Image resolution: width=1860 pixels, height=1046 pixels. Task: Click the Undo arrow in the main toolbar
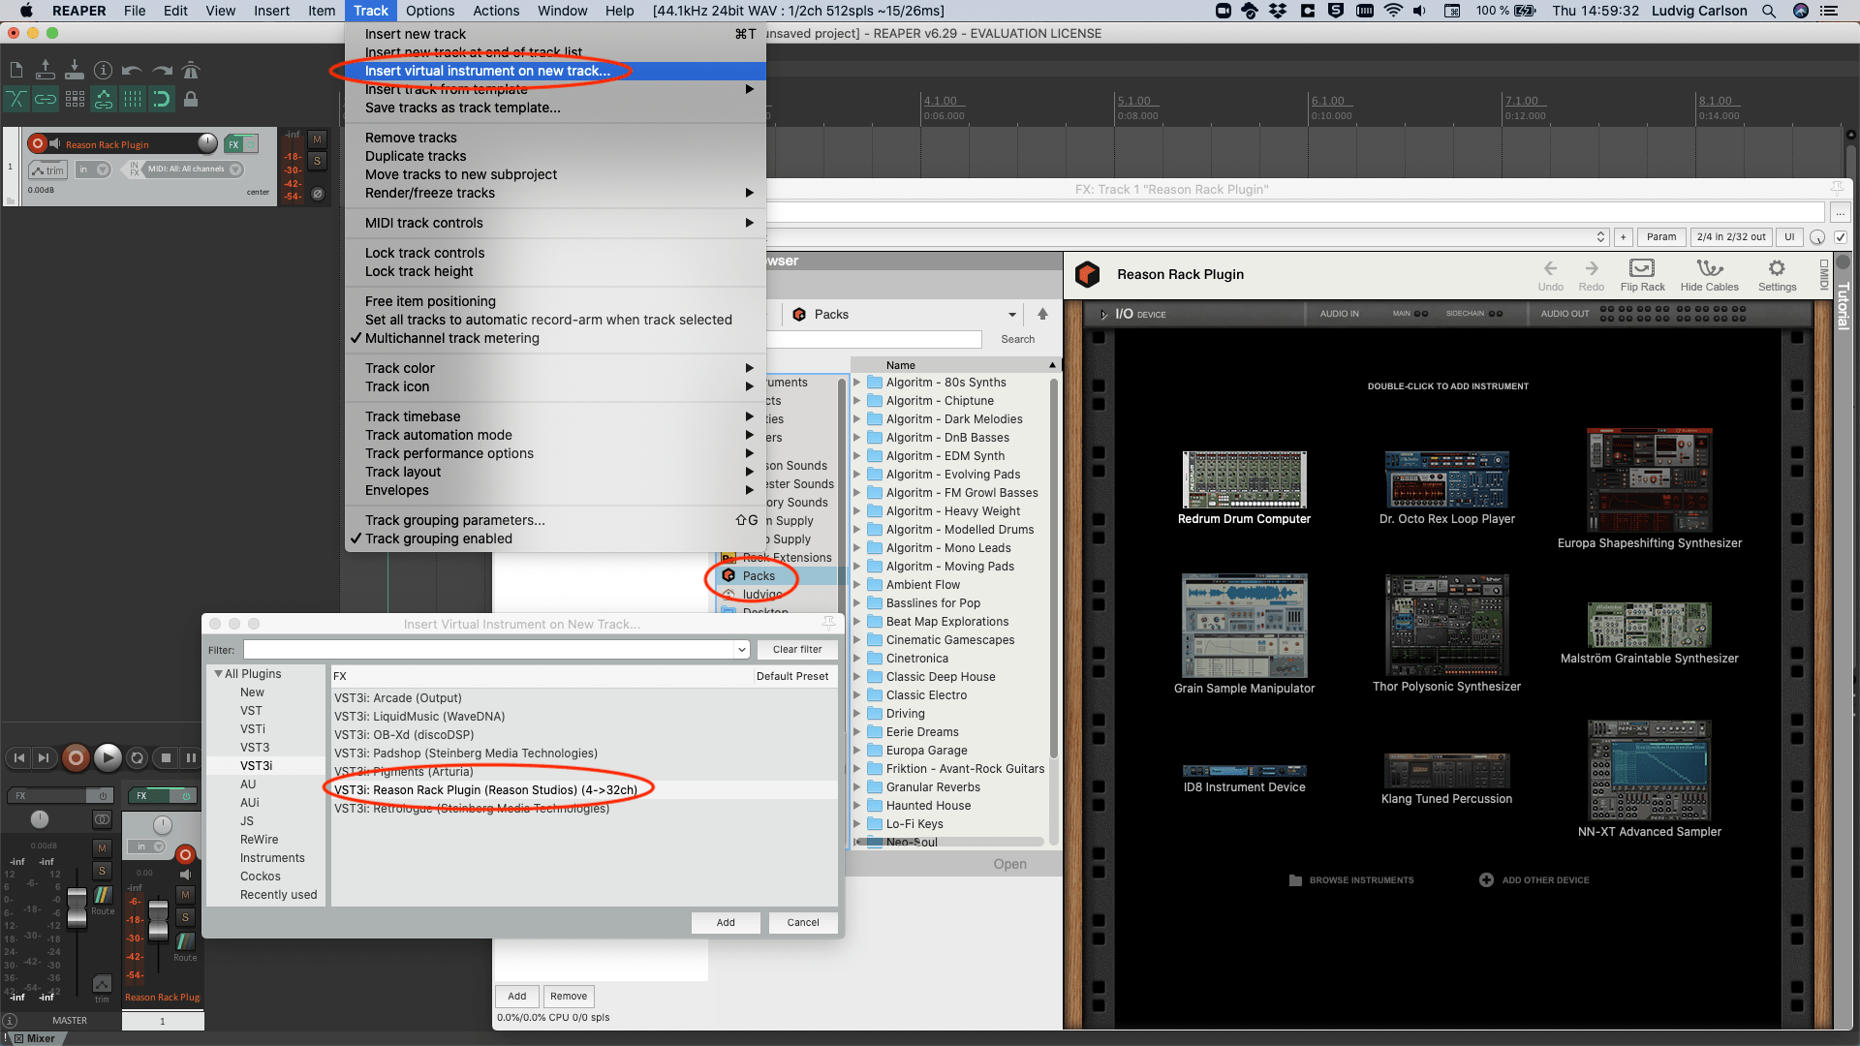134,70
